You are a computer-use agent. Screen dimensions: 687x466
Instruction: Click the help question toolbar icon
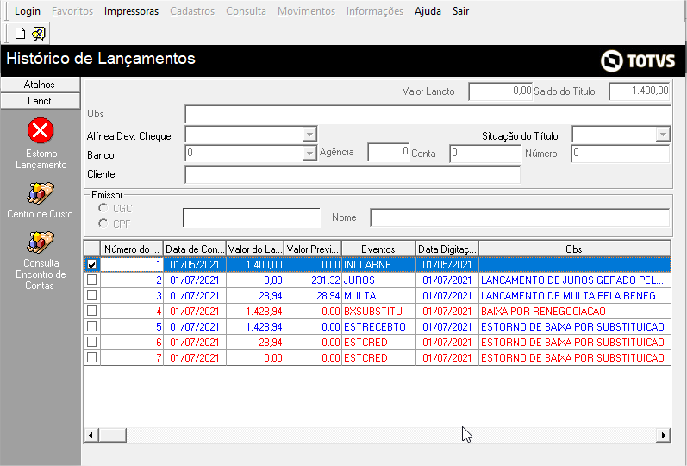pos(39,34)
